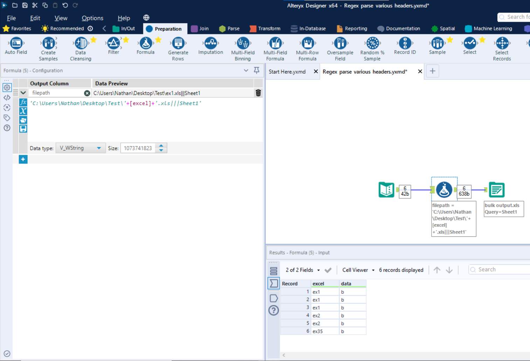Viewport: 530px width, 361px height.
Task: Select the Record ID tool
Action: (x=405, y=44)
